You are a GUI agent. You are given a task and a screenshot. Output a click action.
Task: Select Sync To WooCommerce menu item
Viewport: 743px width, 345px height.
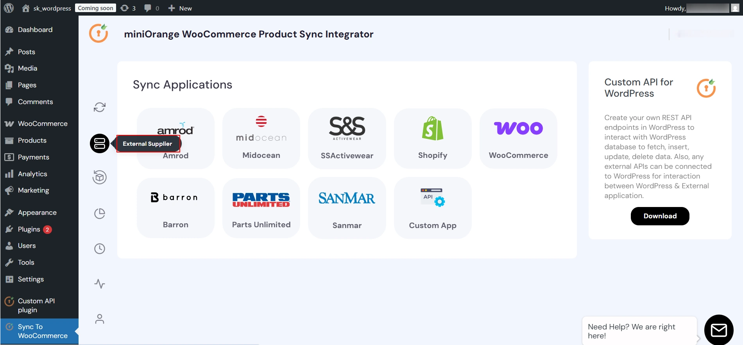[x=39, y=331]
